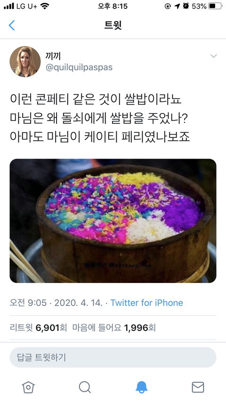226x402 pixels.
Task: View the colorful rice photo
Action: coord(113,221)
